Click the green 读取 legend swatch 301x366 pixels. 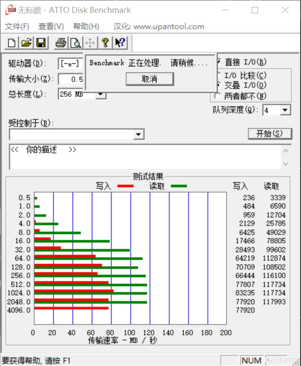point(179,186)
